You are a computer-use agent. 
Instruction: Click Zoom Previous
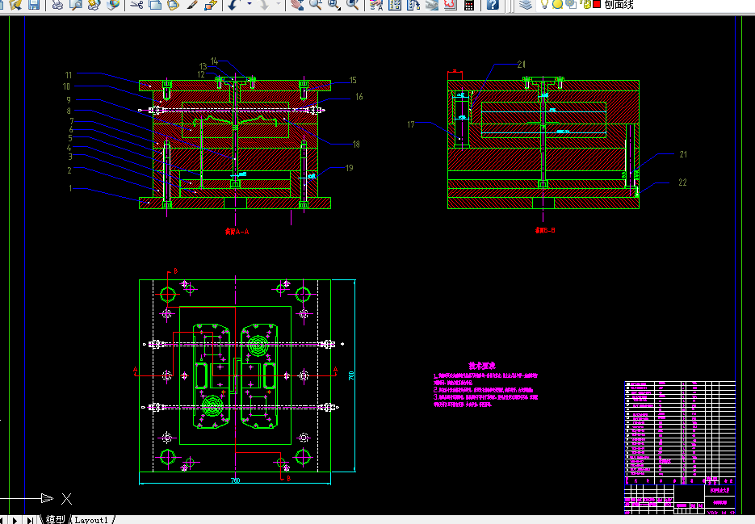coord(353,4)
